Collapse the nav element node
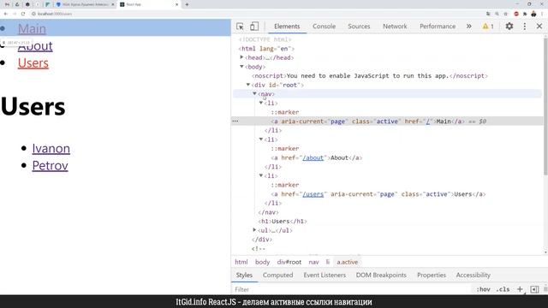This screenshot has height=308, width=548. [254, 93]
